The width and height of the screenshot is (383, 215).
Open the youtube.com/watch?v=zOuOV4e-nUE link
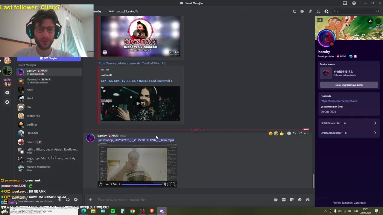132,63
